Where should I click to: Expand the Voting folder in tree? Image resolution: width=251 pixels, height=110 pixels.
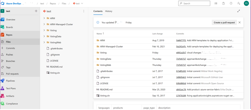pyautogui.click(x=44, y=30)
